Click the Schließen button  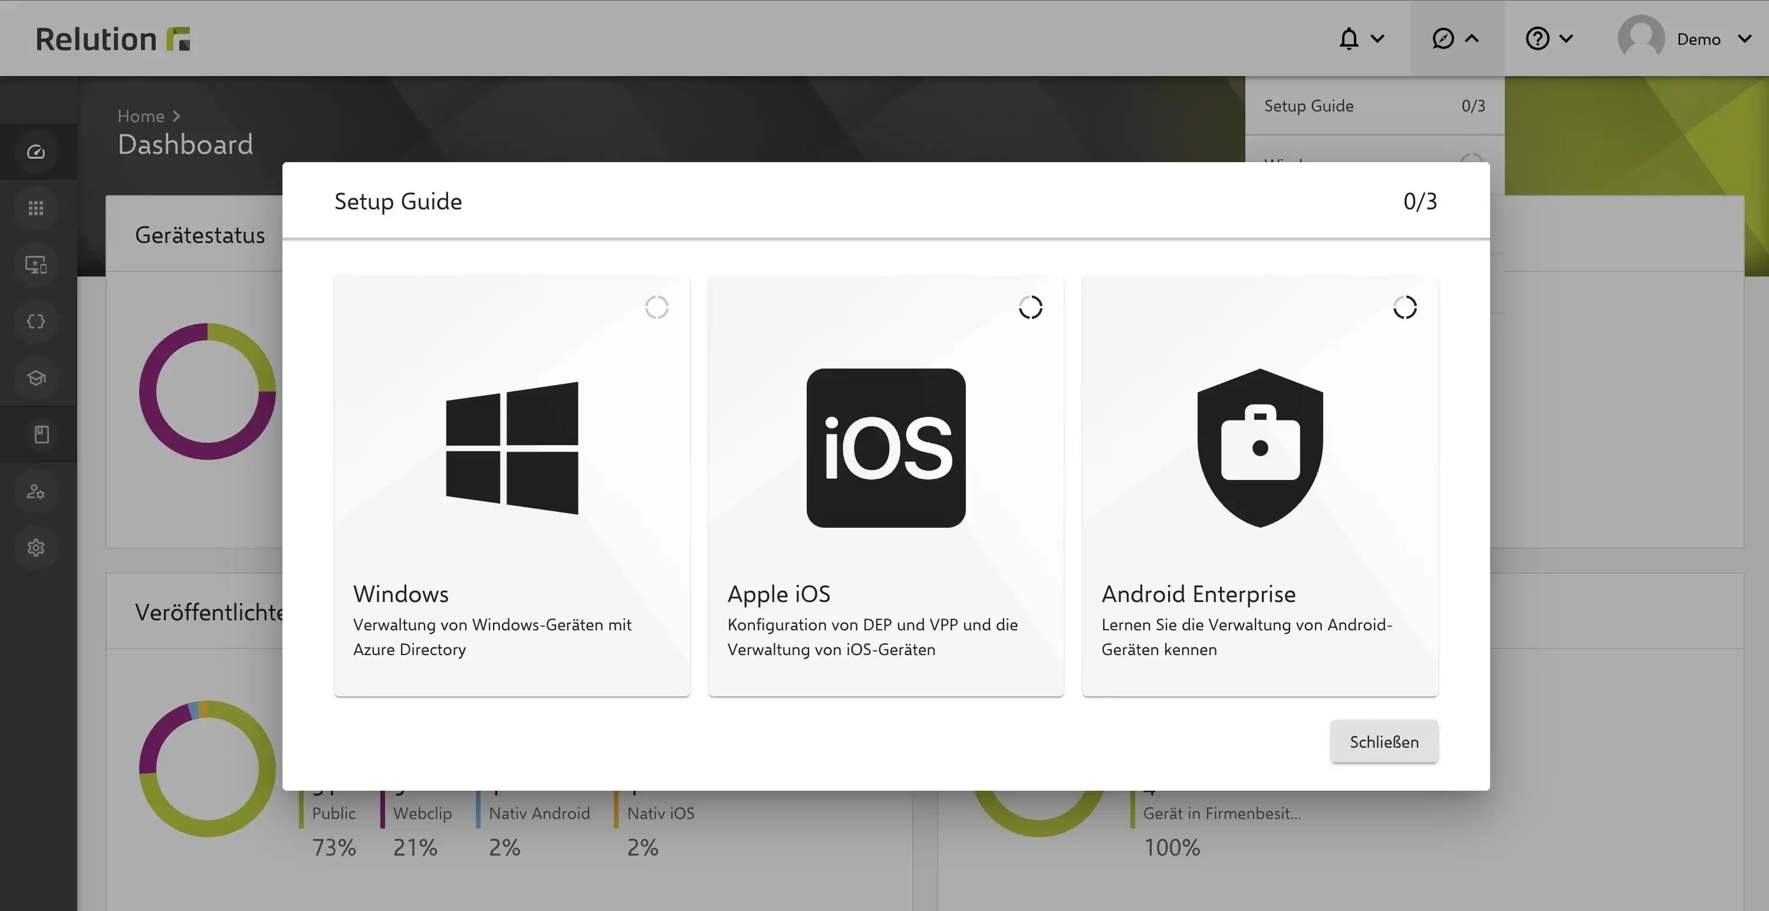click(x=1384, y=741)
